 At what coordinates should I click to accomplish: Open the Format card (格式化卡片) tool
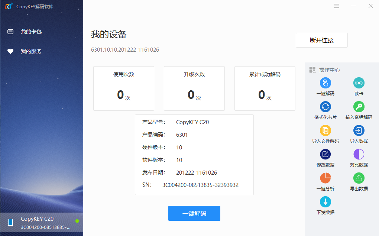coord(325,107)
